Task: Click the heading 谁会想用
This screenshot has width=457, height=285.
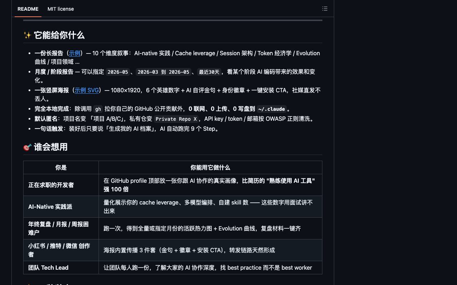Action: (51, 147)
